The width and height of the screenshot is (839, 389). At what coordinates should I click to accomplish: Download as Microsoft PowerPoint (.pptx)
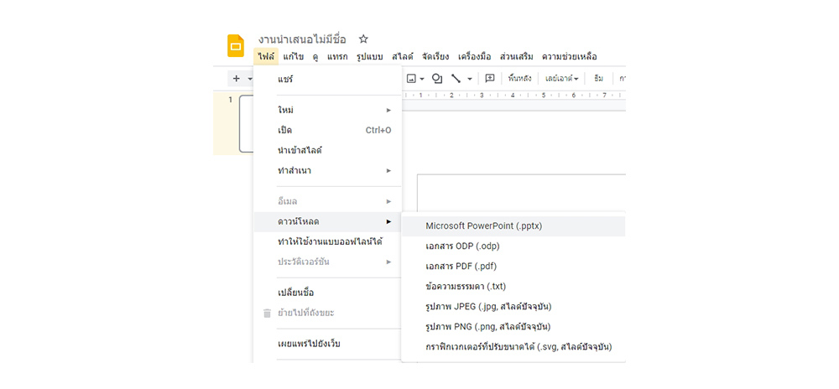tap(513, 226)
